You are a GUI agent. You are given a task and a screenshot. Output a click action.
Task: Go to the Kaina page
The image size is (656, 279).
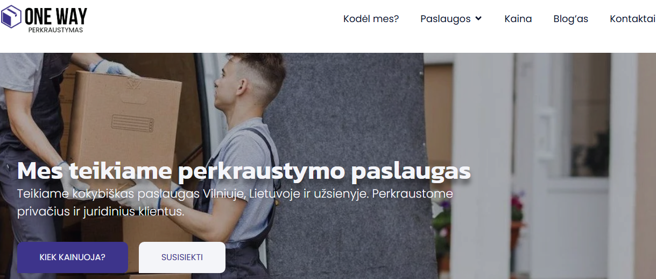(518, 19)
